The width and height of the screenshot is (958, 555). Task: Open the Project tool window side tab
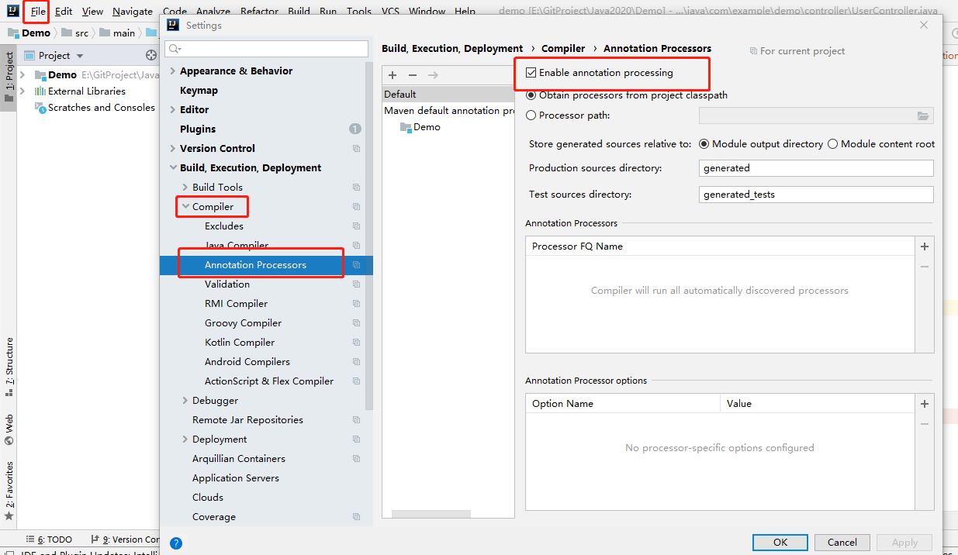(9, 78)
